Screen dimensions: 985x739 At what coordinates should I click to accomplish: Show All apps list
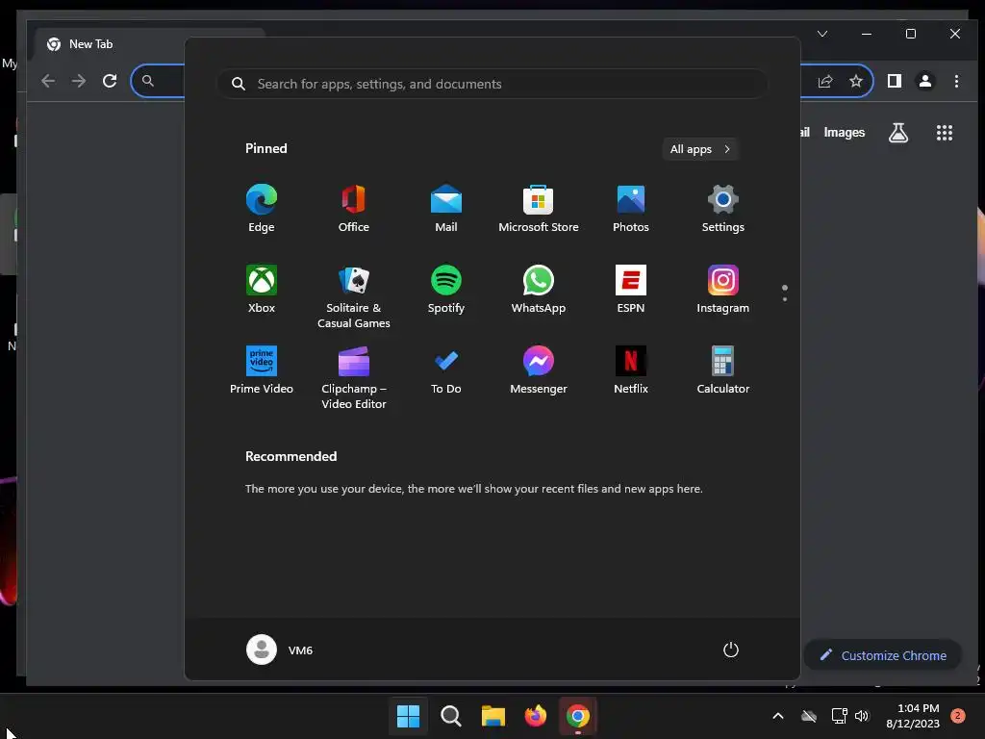point(700,149)
